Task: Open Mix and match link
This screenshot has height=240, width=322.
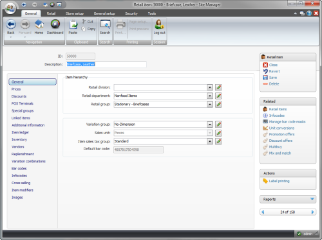Action: (280, 153)
